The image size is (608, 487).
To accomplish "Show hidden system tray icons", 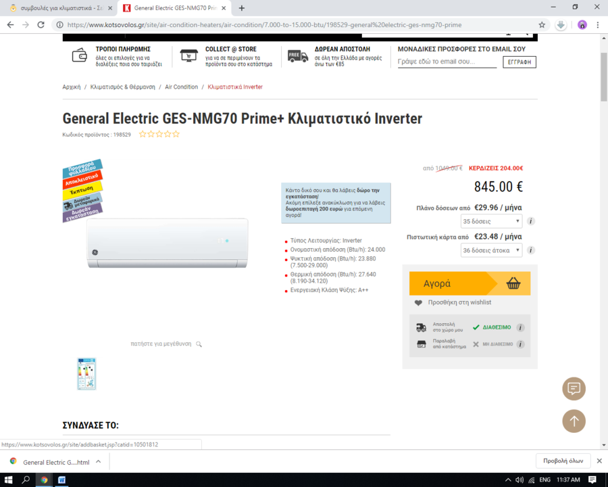I will 508,480.
